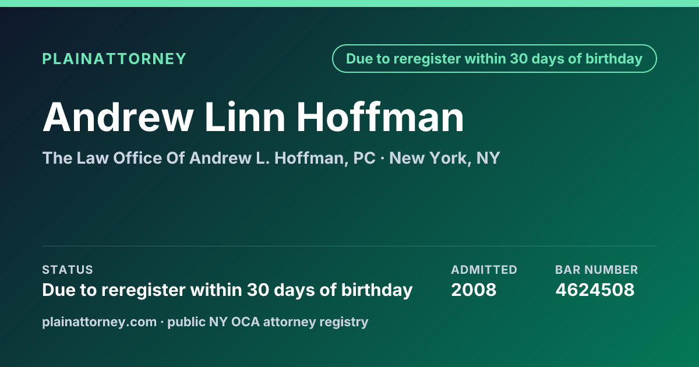Select the middle name Linn in heading

245,117
